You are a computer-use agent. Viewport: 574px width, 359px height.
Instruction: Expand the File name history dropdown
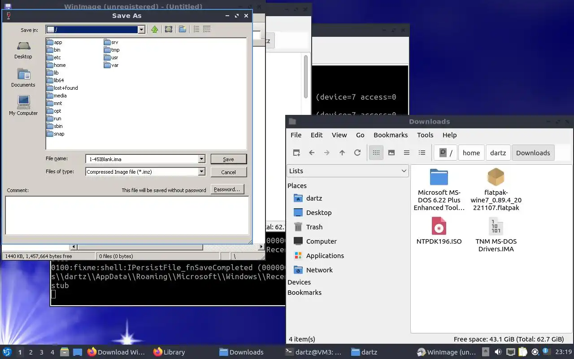tap(202, 159)
